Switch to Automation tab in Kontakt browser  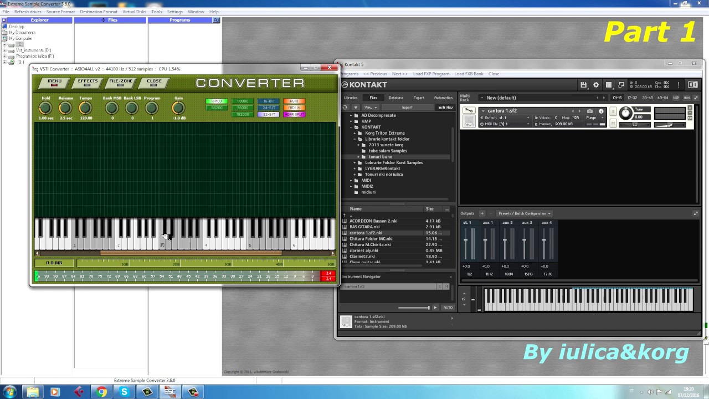pyautogui.click(x=443, y=98)
